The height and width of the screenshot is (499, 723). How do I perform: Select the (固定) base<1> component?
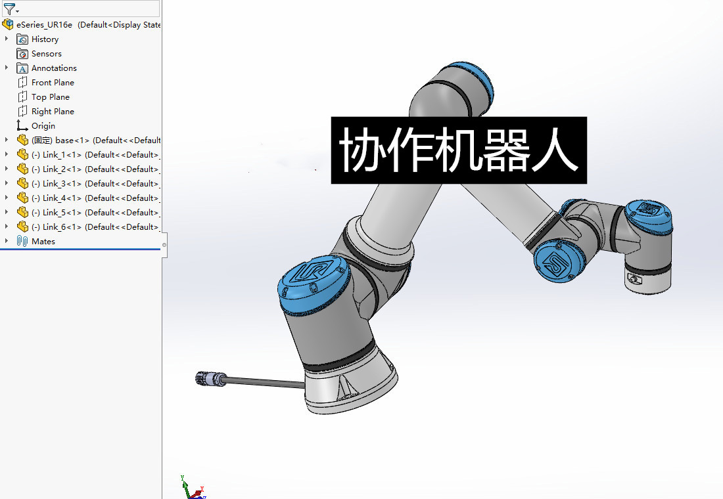click(x=96, y=141)
